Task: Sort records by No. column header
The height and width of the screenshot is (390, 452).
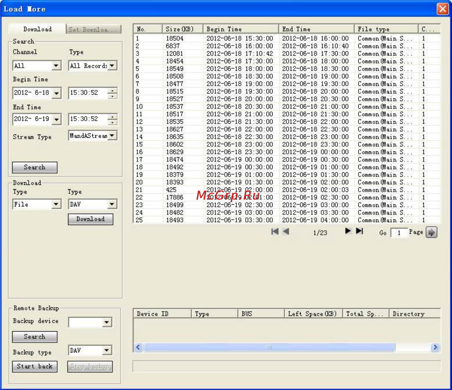Action: pyautogui.click(x=148, y=29)
